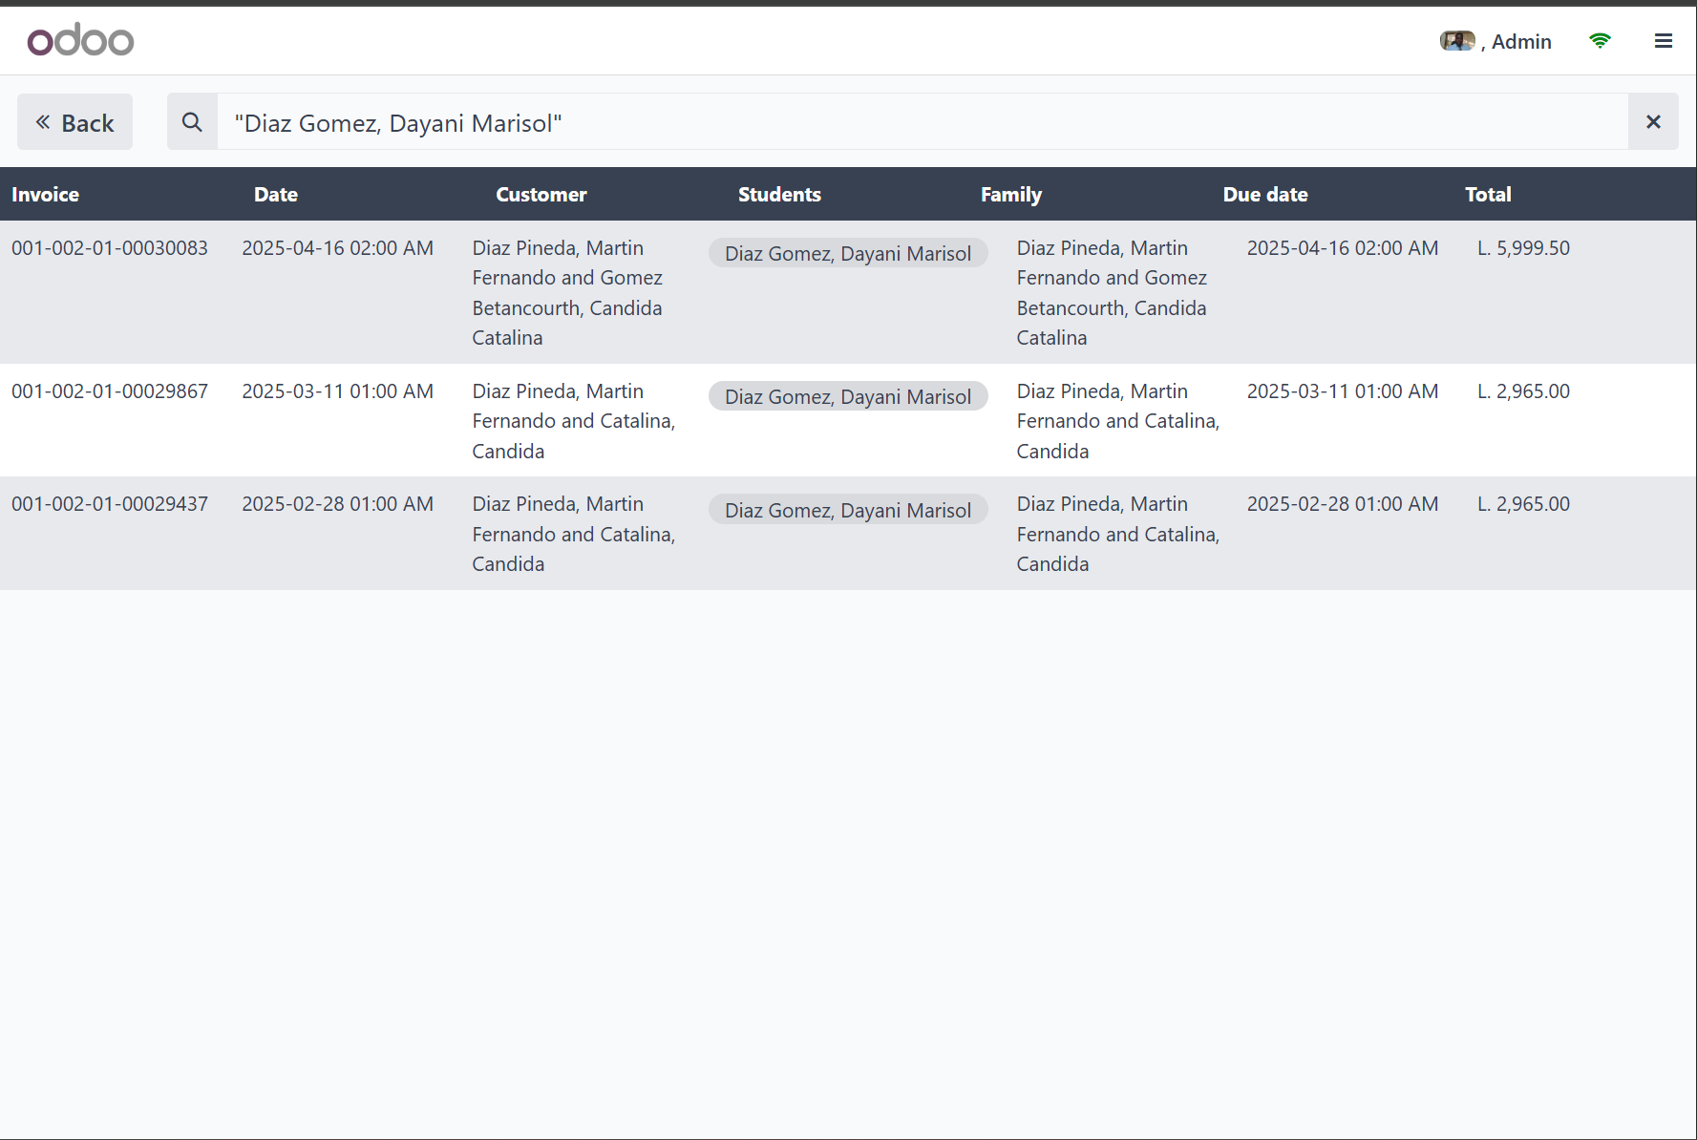
Task: Open invoice 001-002-01-00029867
Action: [x=110, y=391]
